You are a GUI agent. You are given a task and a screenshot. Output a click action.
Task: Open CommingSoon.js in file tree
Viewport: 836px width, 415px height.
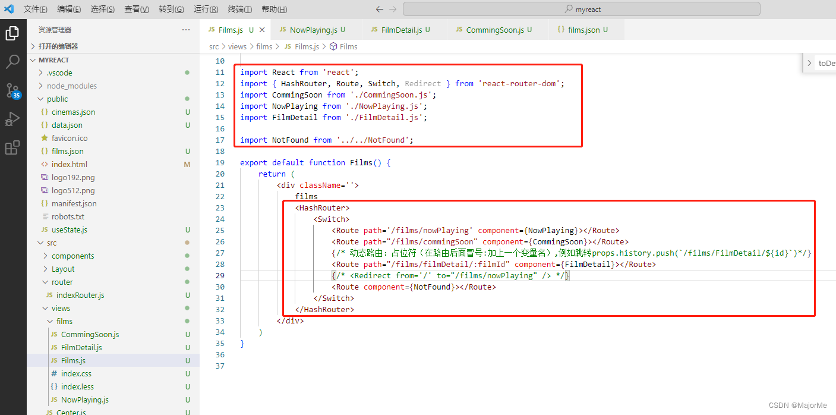pos(113,334)
